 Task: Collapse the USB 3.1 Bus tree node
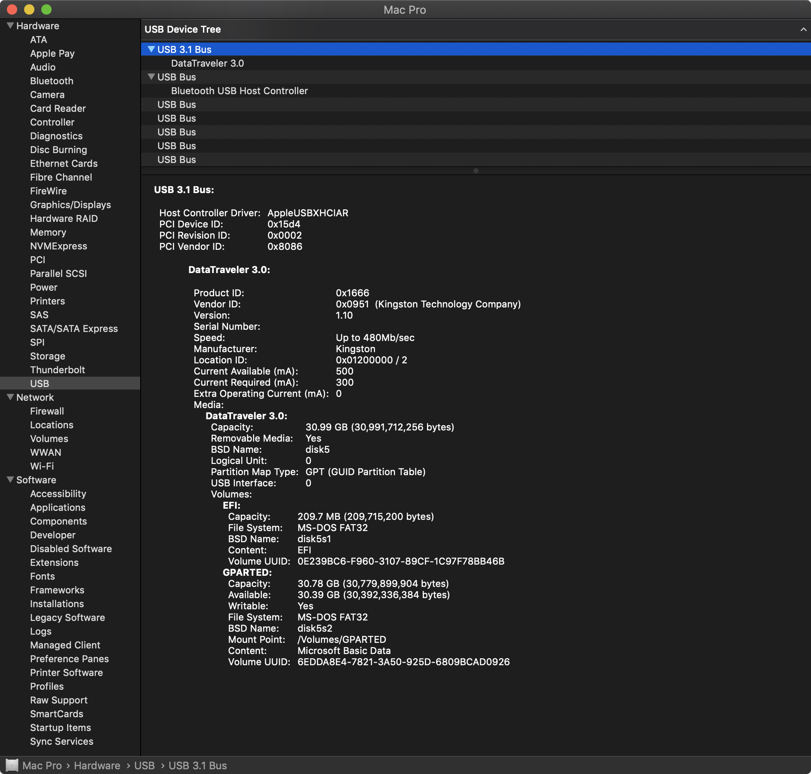coord(151,49)
